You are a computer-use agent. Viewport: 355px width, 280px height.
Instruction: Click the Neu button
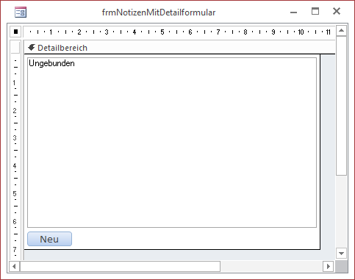[x=49, y=239]
